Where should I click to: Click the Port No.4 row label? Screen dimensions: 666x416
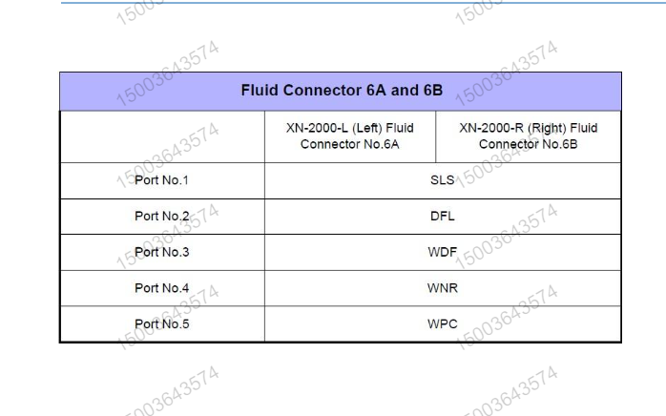point(162,288)
